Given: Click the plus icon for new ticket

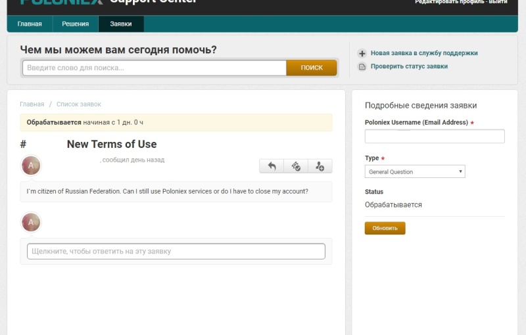Looking at the screenshot, I should point(362,53).
